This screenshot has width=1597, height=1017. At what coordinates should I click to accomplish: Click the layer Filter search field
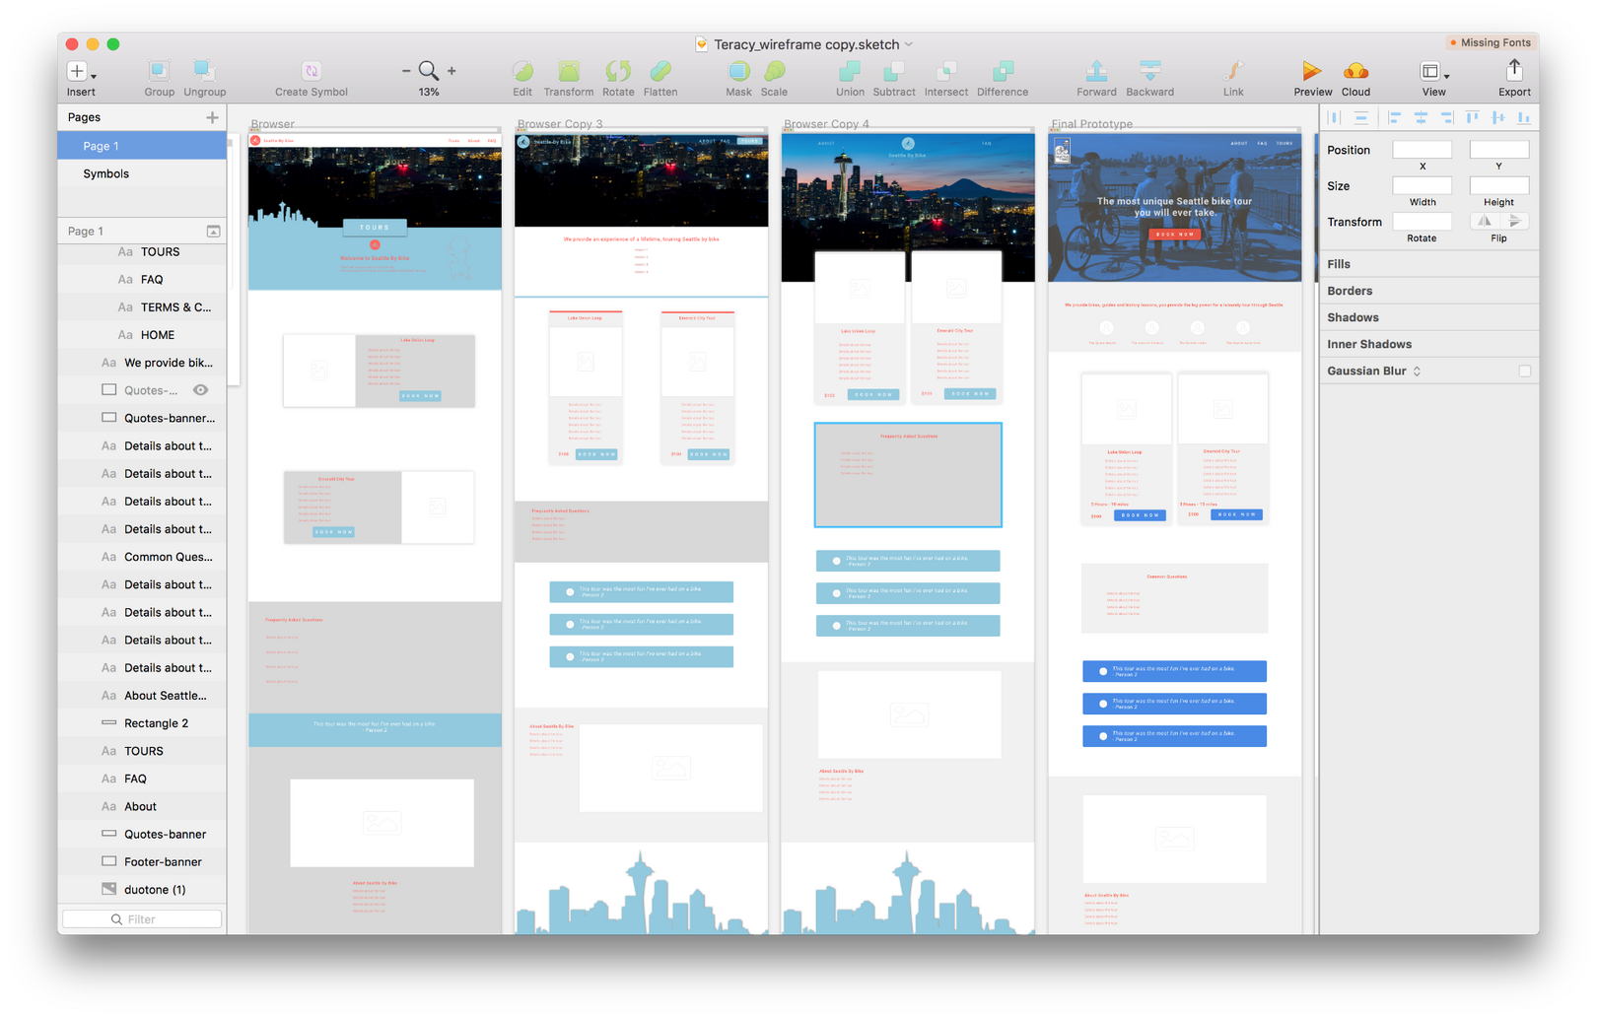pyautogui.click(x=142, y=919)
